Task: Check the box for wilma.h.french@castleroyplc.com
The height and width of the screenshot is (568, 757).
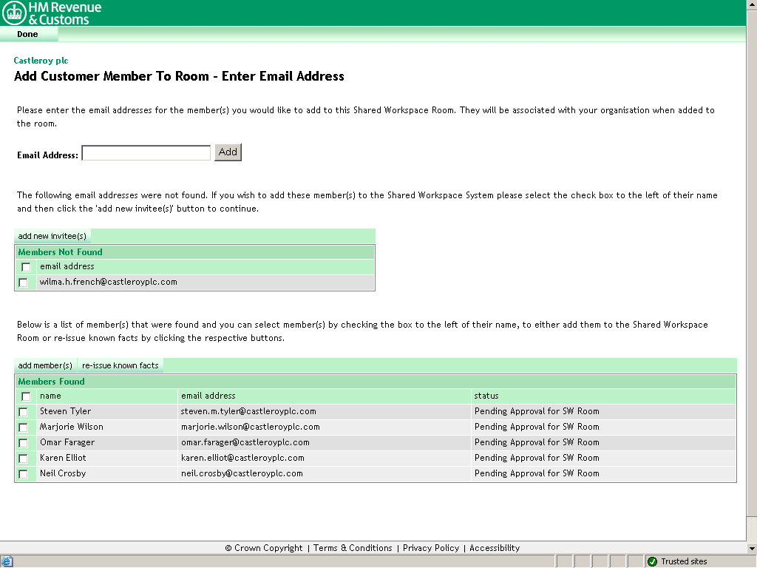Action: 23,282
